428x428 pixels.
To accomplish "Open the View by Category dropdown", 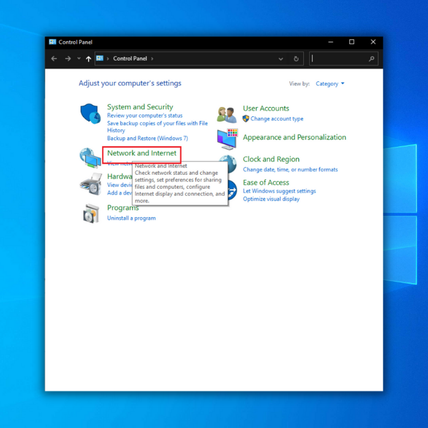I will 330,84.
